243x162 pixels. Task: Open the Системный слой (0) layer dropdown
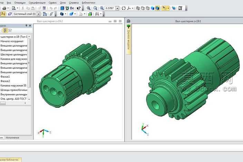[x=39, y=14]
